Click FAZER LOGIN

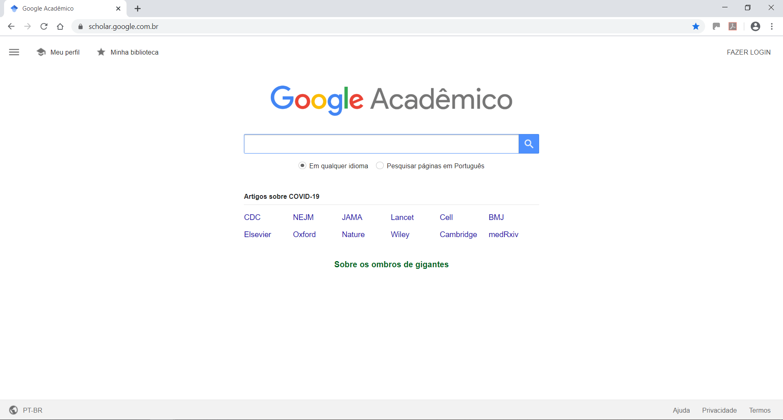point(748,52)
